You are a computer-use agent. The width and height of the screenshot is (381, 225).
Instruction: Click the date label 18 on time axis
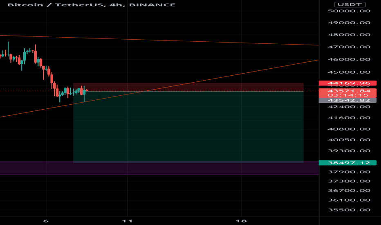coord(241,221)
